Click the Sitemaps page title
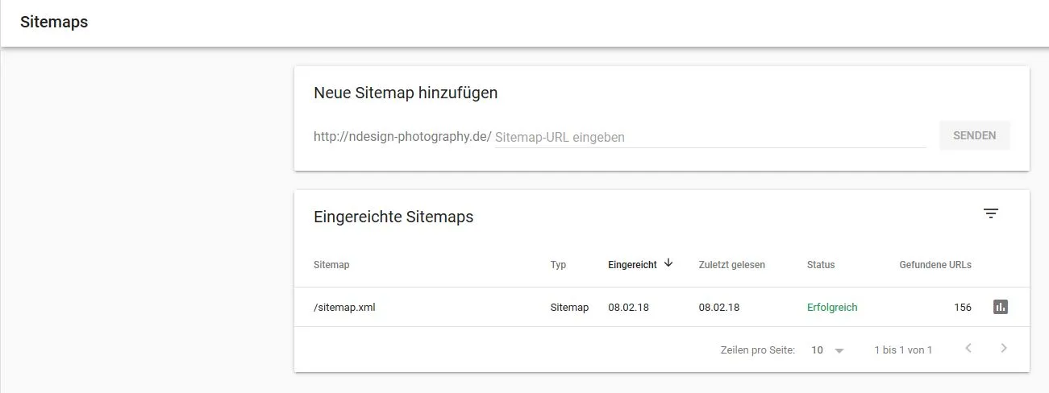The image size is (1049, 393). click(54, 22)
